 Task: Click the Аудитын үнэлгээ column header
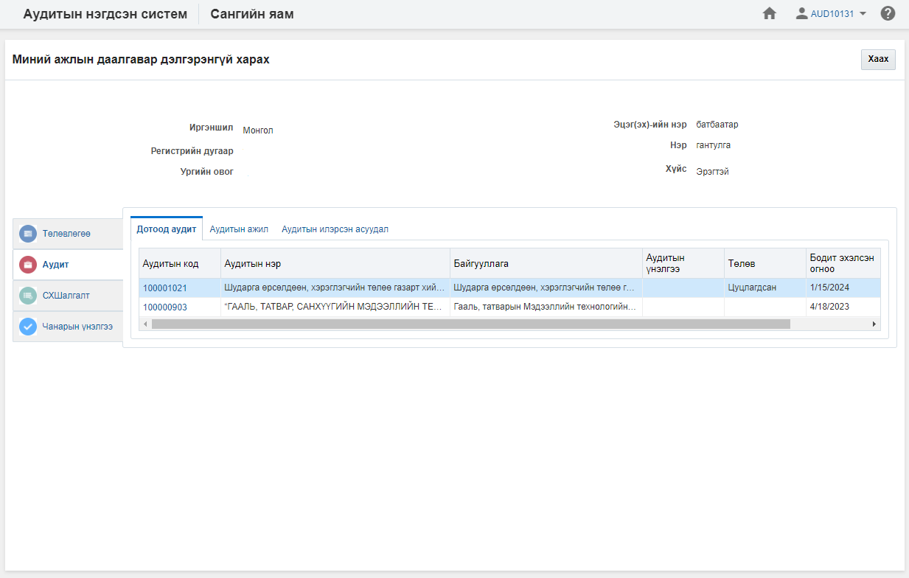(x=683, y=263)
